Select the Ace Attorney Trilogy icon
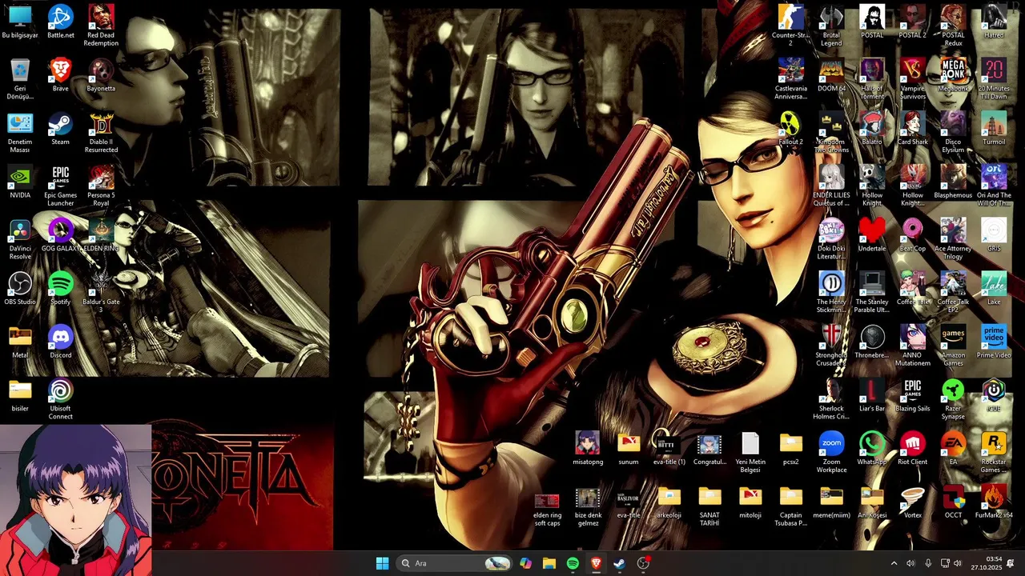This screenshot has height=576, width=1025. [953, 240]
